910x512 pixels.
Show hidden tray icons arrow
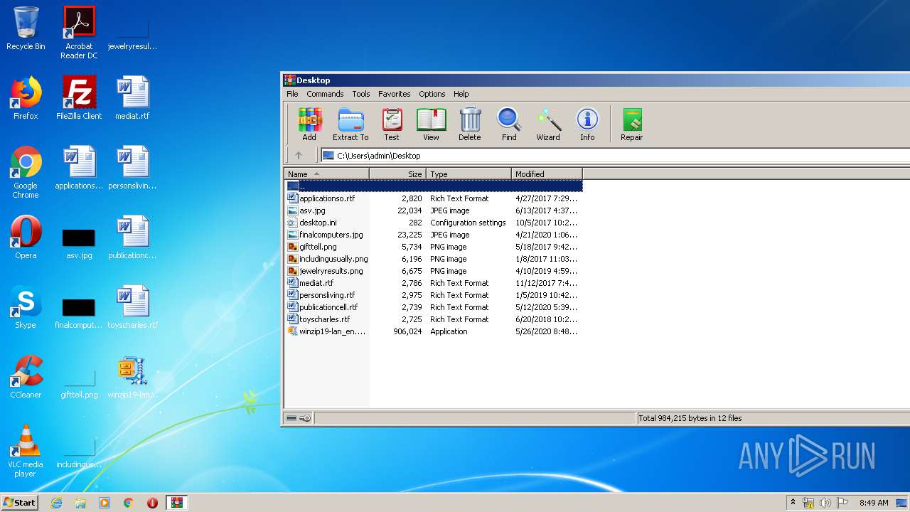[x=793, y=503]
